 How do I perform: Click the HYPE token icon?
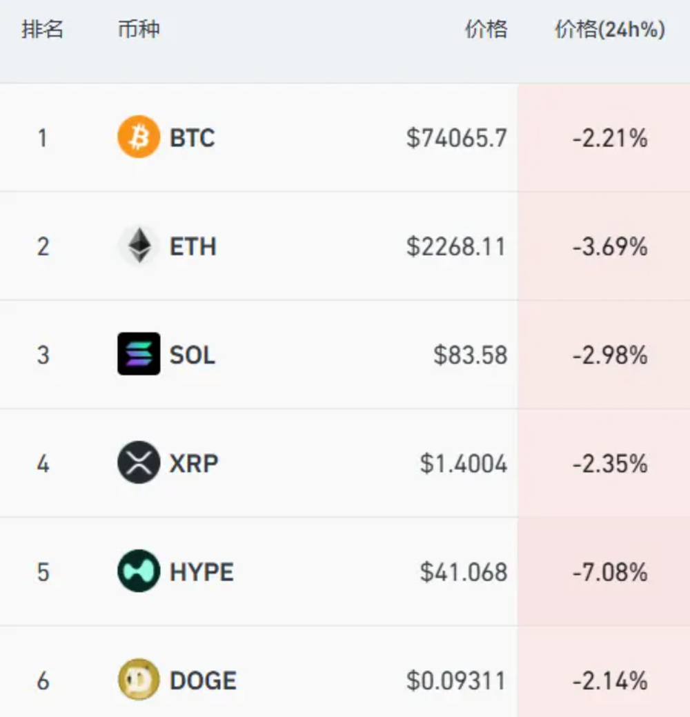[x=139, y=571]
